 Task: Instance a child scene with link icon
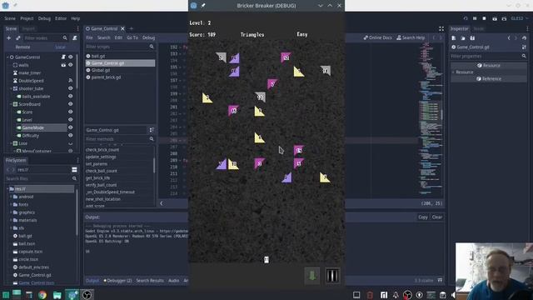(18, 38)
